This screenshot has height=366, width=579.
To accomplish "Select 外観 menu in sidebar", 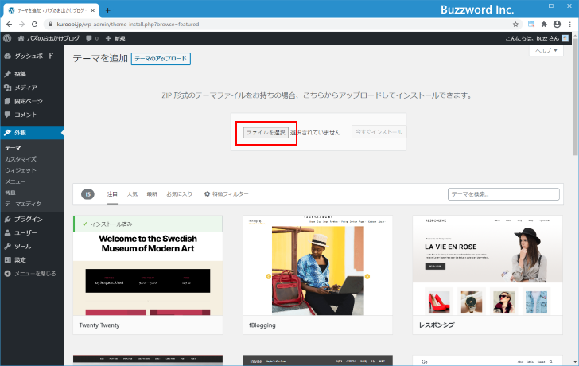I will [x=32, y=133].
